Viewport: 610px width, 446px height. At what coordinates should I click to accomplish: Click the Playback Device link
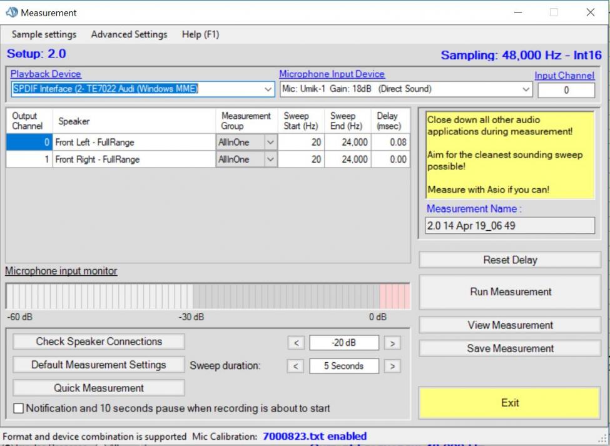coord(46,74)
